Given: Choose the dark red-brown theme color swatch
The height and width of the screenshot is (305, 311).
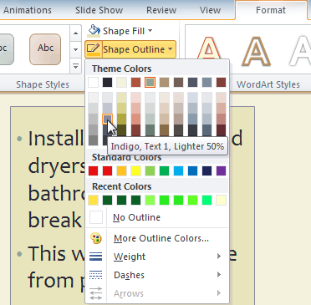Looking at the screenshot, I should (x=222, y=83).
